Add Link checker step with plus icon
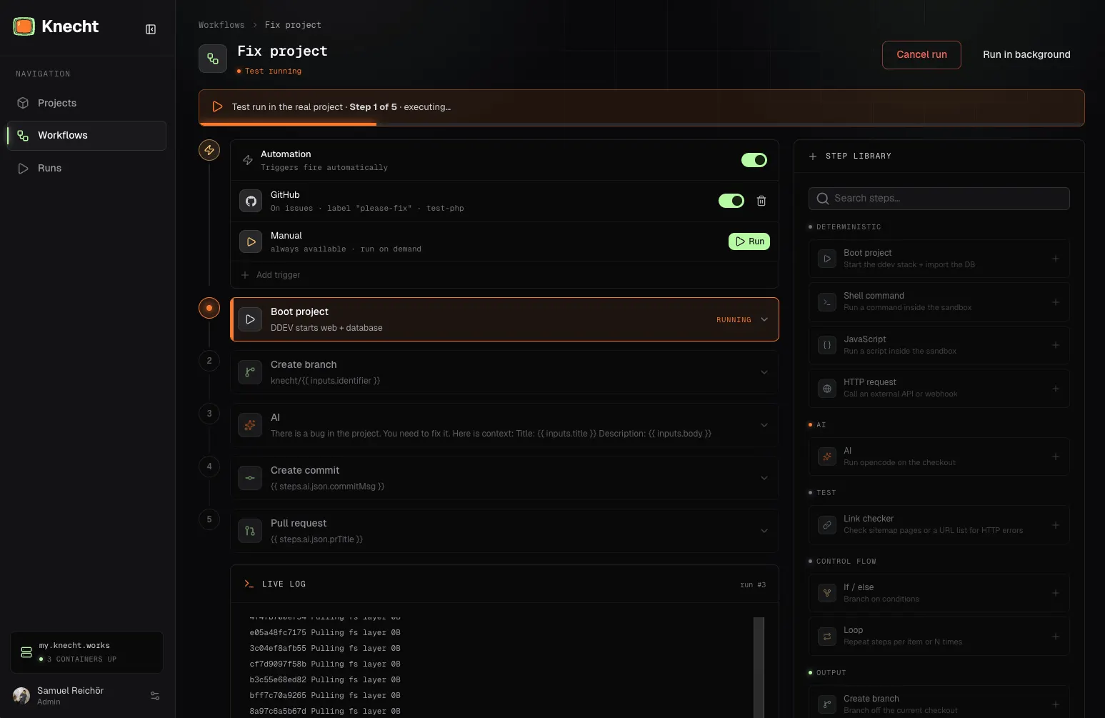The width and height of the screenshot is (1105, 718). [1055, 525]
